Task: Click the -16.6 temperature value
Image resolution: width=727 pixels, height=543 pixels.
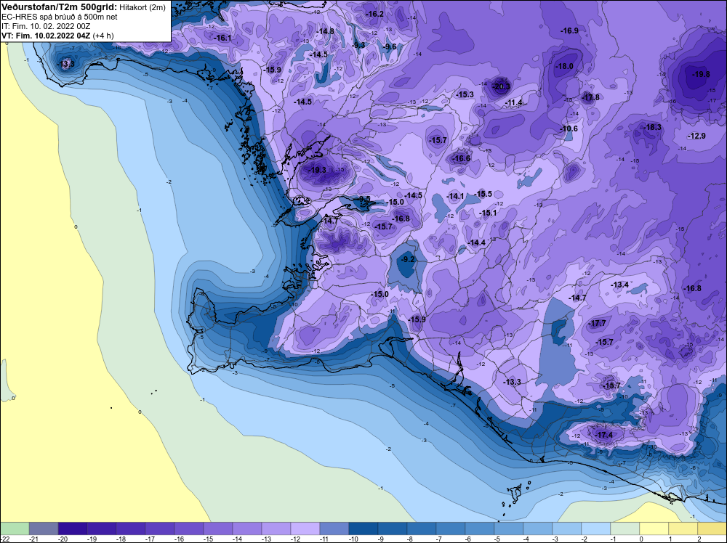Action: [462, 158]
